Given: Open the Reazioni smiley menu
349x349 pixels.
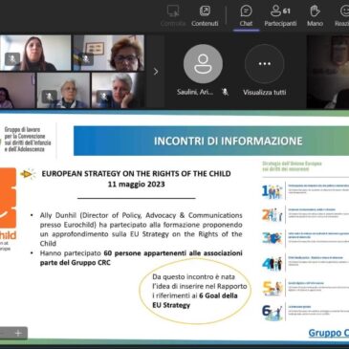Looking at the screenshot, I should pos(343,16).
